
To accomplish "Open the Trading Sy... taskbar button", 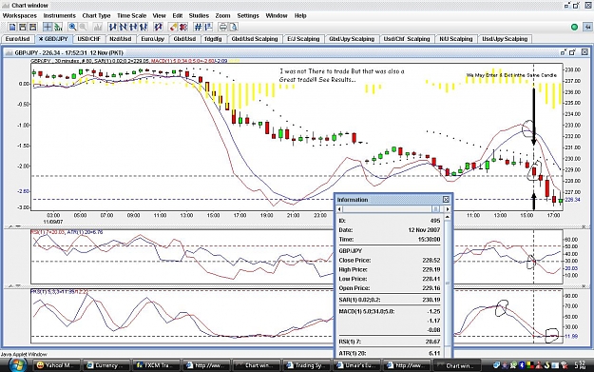I will pyautogui.click(x=306, y=365).
